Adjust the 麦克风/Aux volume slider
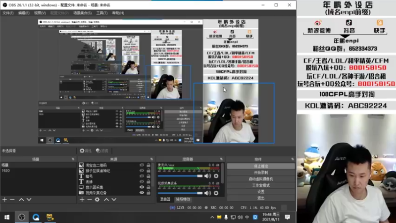 180,176
